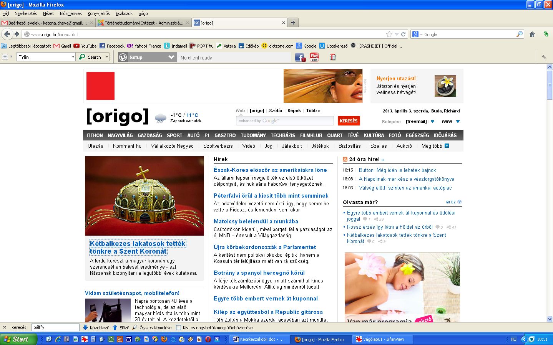Open the Play Vids toolbar icon
The width and height of the screenshot is (553, 345).
314,57
